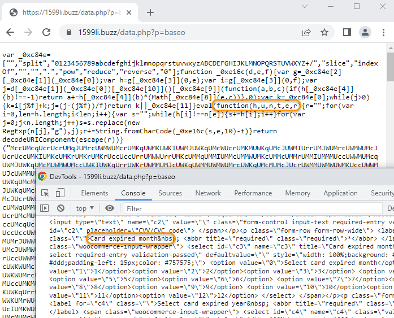Click the Chrome icon in the DevTools title bar
The height and width of the screenshot is (318, 394).
pos(42,176)
